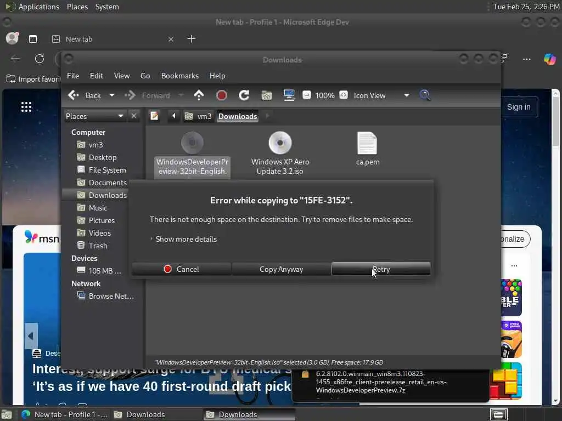562x421 pixels.
Task: Open the Icon View mode dropdown
Action: [x=381, y=95]
